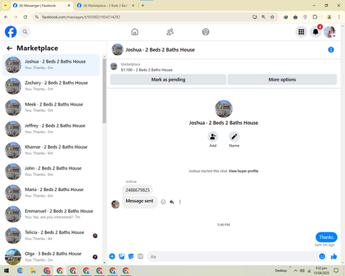Open the Facebook menu grid icon
345x276 pixels.
[302, 32]
